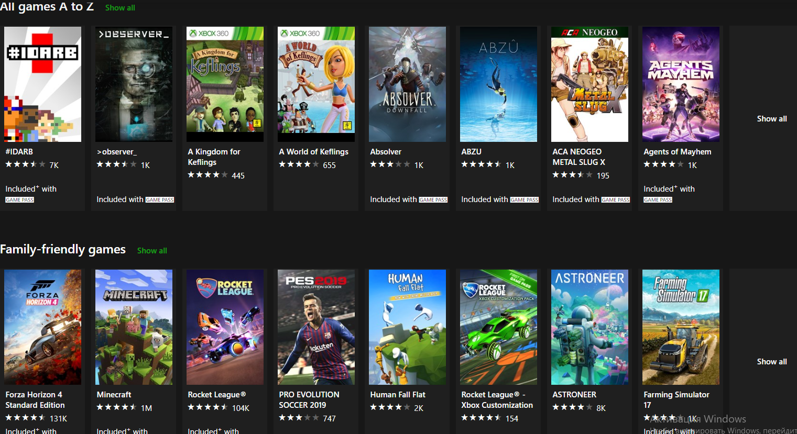The height and width of the screenshot is (434, 797).
Task: Click the Minecraft title text
Action: click(114, 395)
